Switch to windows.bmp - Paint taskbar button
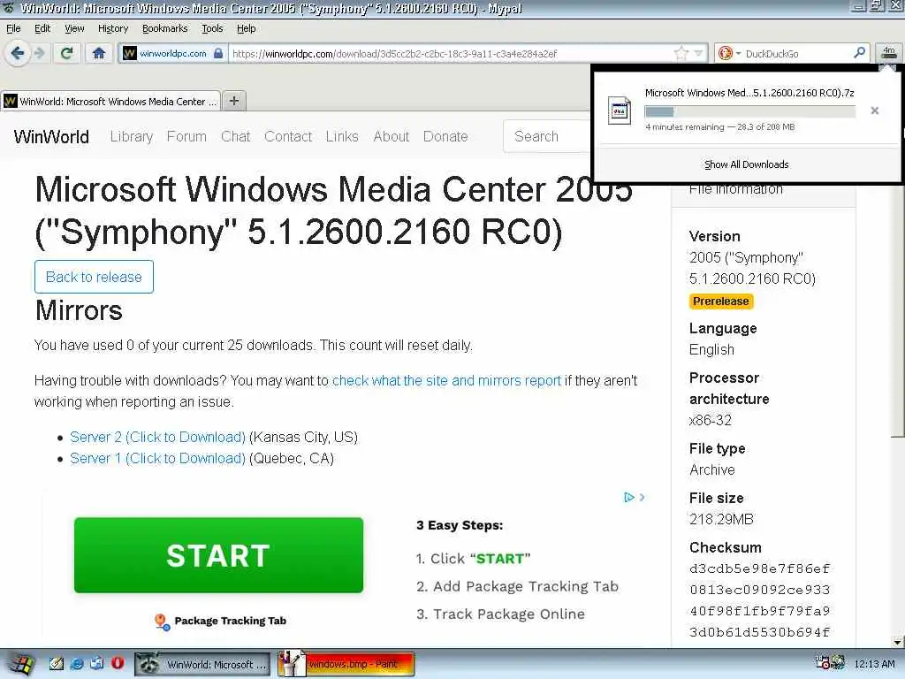Screen dimensions: 905x679 pyautogui.click(x=346, y=665)
